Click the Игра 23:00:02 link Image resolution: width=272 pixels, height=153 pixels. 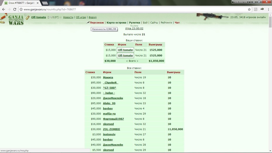[x=134, y=28]
